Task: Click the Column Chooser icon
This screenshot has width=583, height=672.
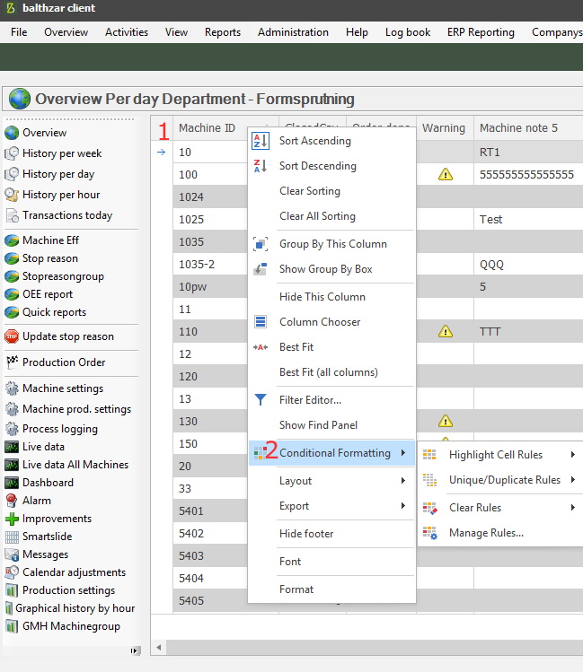Action: pyautogui.click(x=261, y=322)
